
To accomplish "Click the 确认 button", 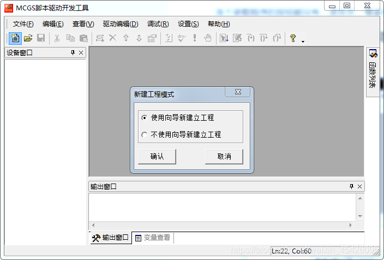I will (157, 156).
